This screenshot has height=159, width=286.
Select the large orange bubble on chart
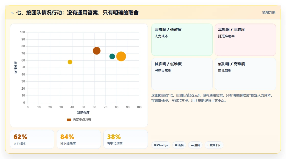pos(121,56)
